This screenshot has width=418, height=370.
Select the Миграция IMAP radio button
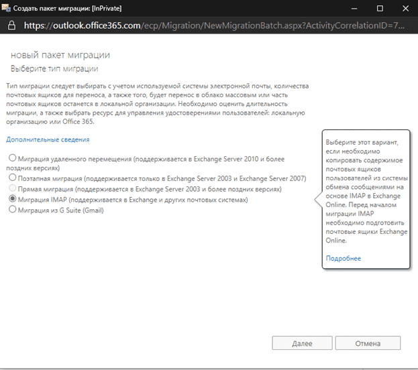click(12, 200)
